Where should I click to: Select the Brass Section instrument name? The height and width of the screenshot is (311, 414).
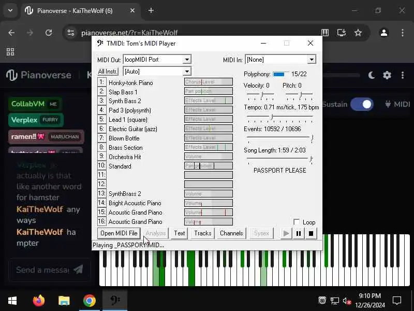(x=125, y=148)
